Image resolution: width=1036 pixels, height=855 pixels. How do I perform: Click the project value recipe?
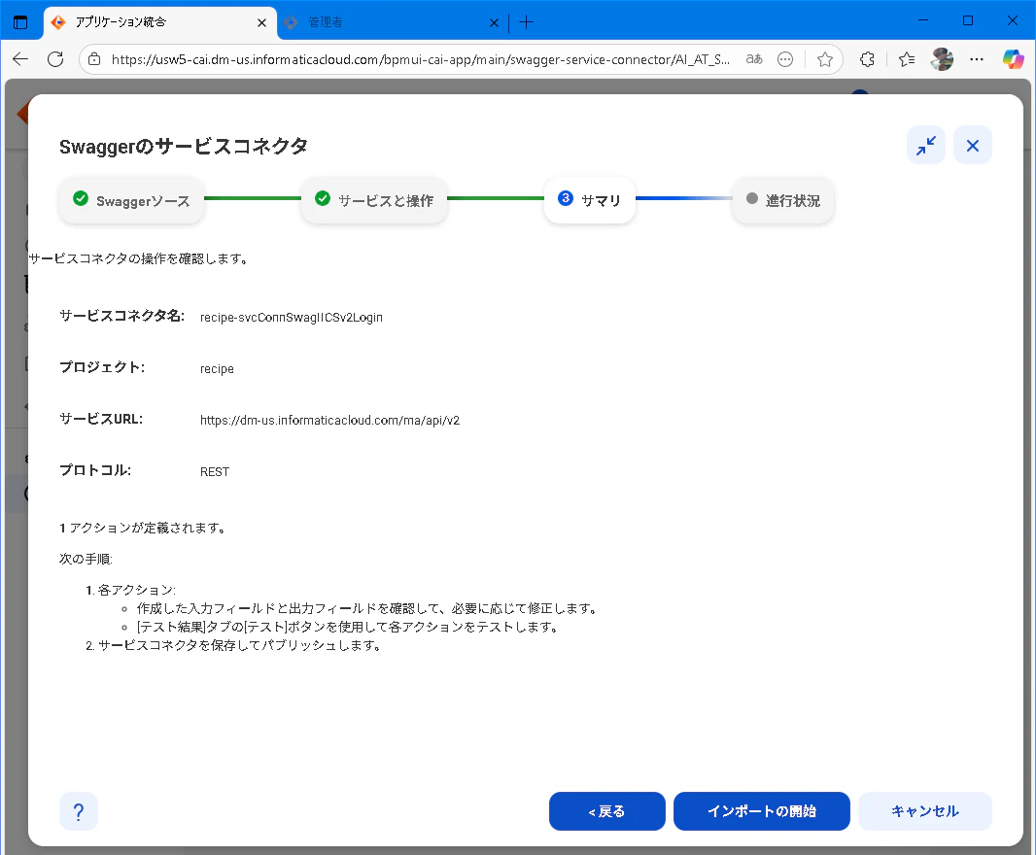coord(217,368)
